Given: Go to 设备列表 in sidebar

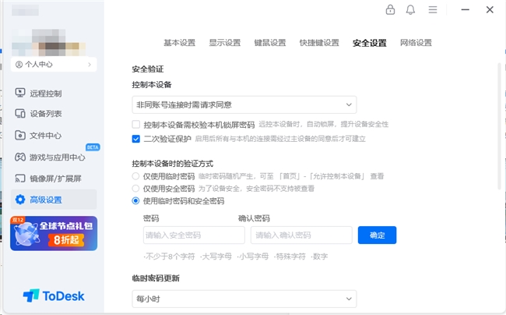Looking at the screenshot, I should point(45,114).
